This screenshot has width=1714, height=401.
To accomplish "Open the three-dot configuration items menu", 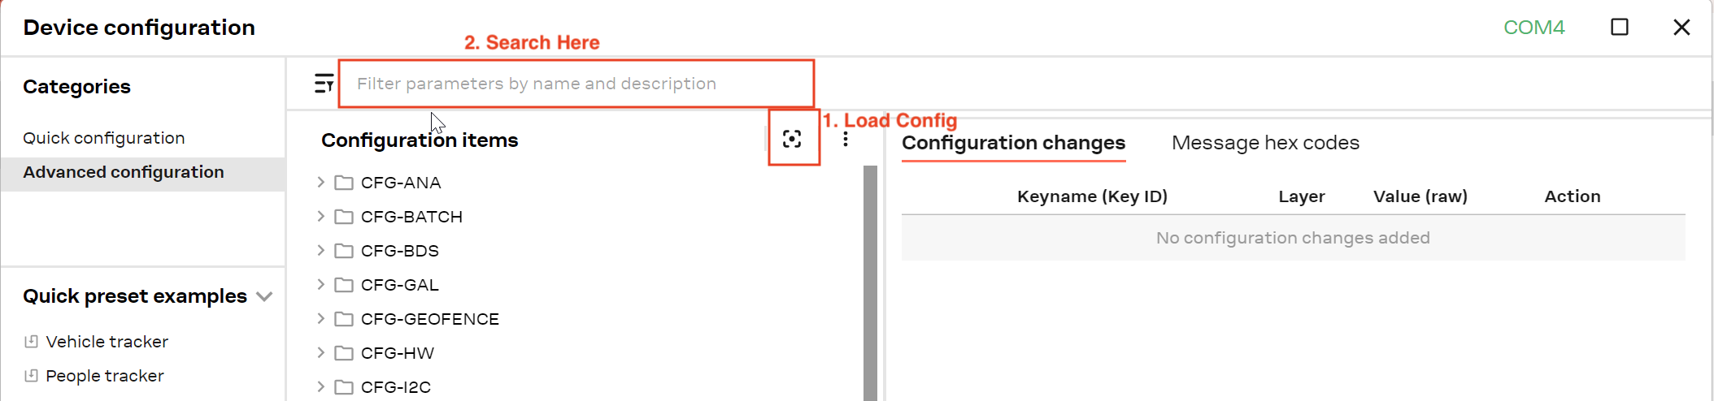I will point(846,140).
